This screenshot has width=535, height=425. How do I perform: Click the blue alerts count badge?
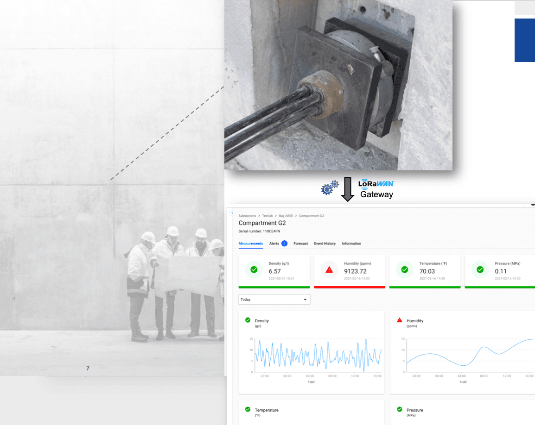(x=284, y=244)
